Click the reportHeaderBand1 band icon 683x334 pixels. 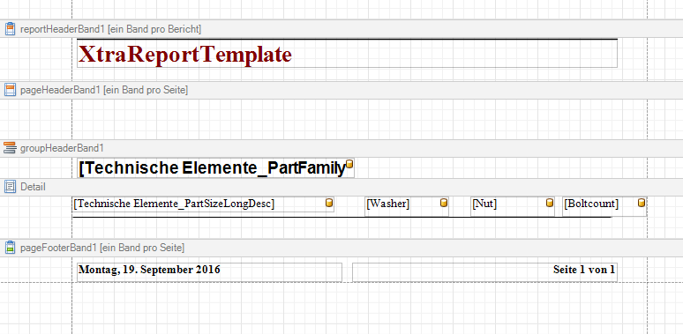pyautogui.click(x=10, y=29)
